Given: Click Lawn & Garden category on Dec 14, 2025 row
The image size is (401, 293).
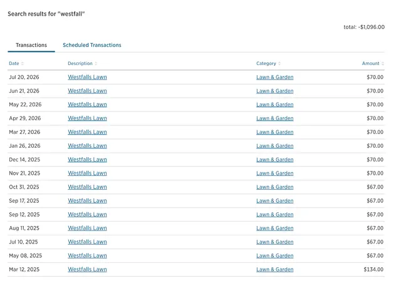Looking at the screenshot, I should click(275, 160).
